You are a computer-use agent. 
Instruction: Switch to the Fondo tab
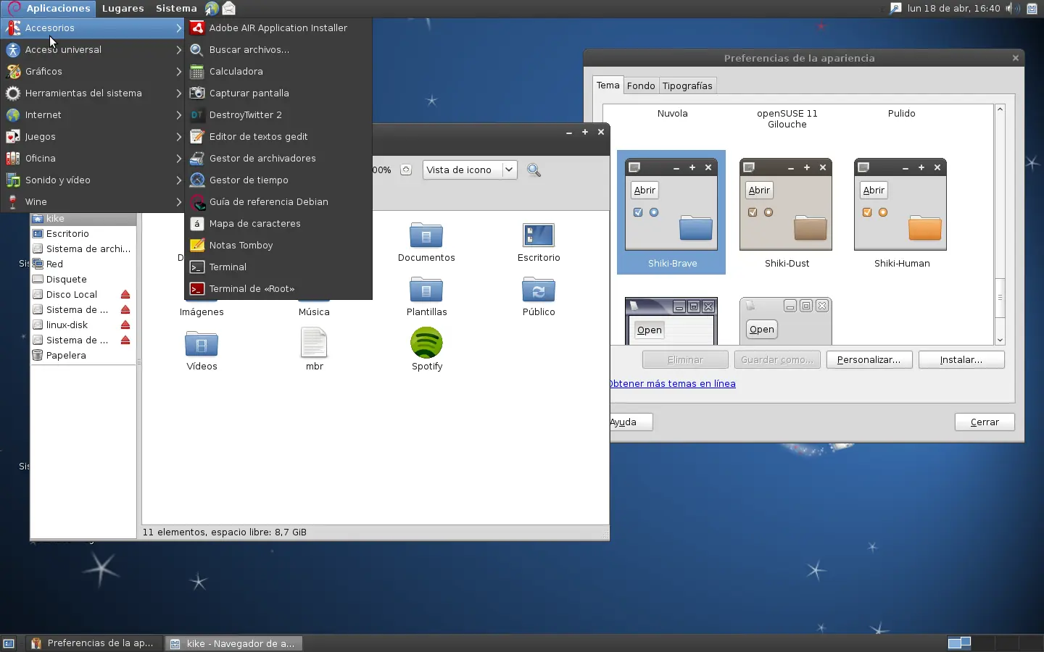641,85
